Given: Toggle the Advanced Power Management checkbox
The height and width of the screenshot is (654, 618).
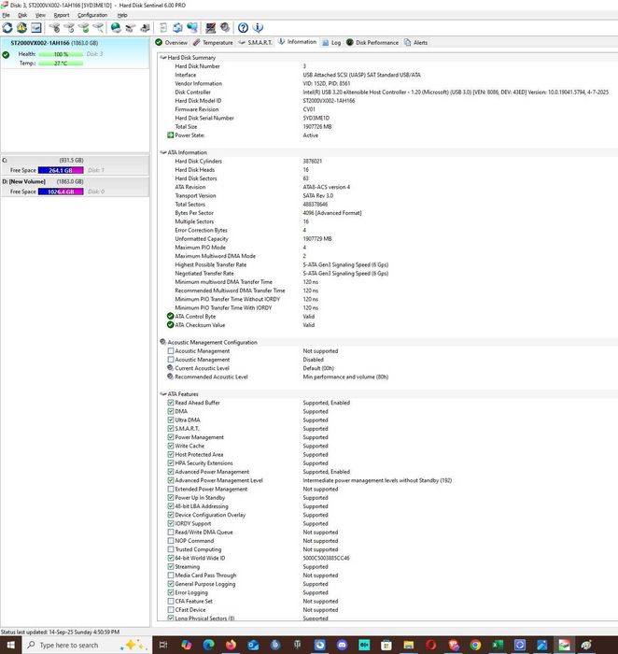Looking at the screenshot, I should click(171, 472).
